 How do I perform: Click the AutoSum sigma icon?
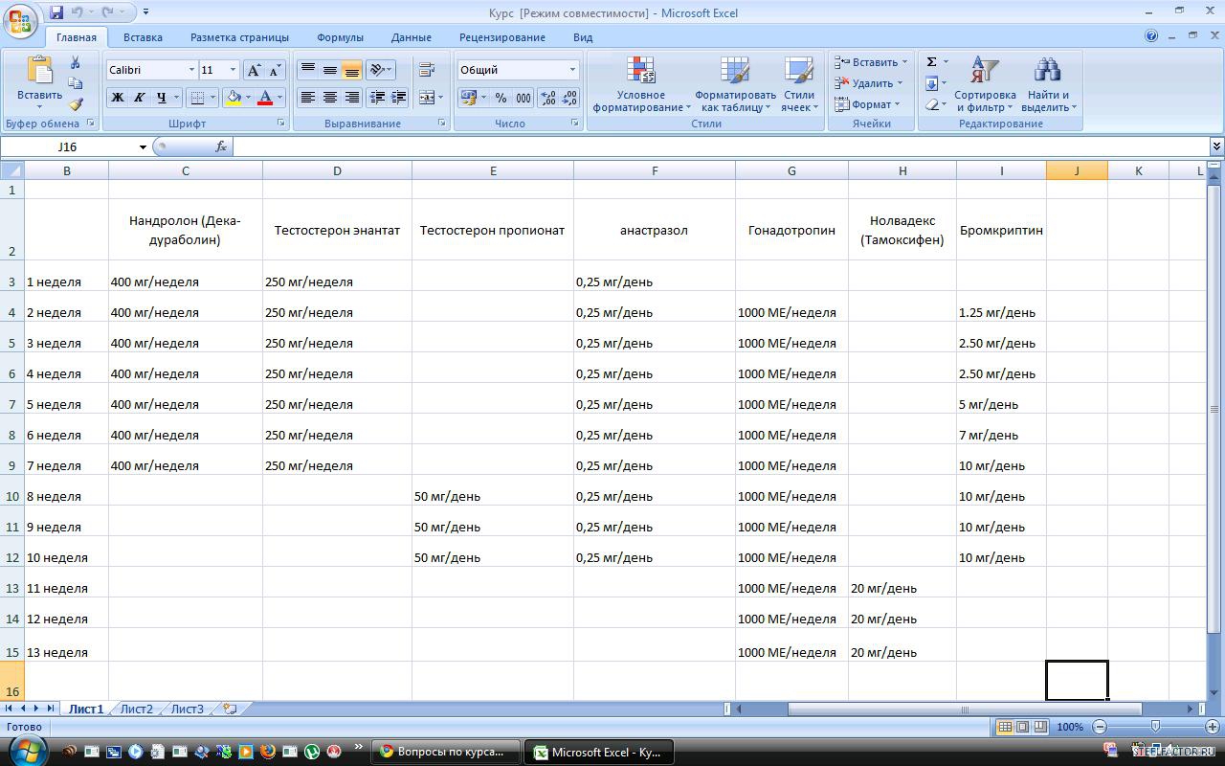tap(932, 62)
